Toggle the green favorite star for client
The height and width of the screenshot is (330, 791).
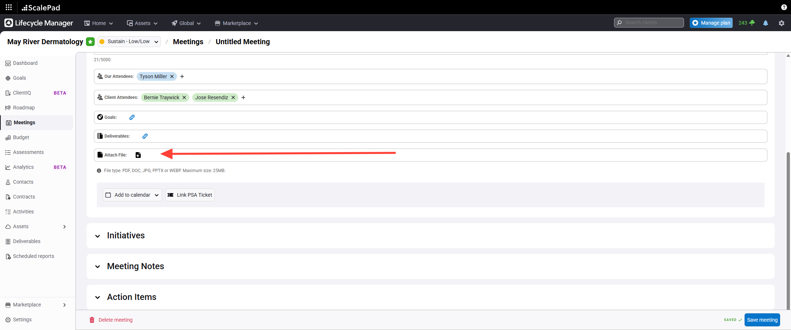coord(90,42)
